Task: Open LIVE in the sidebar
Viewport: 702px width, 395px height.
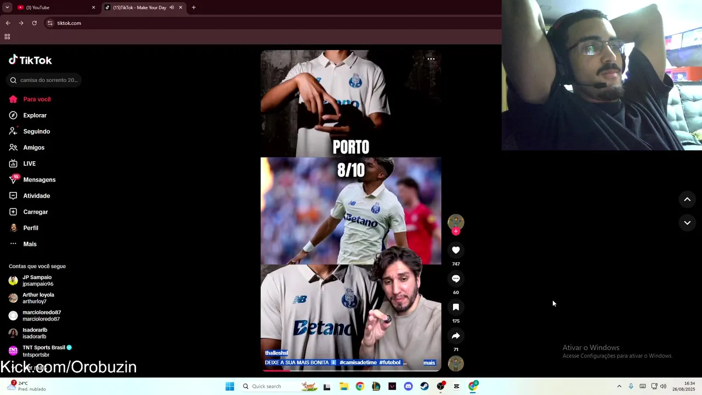Action: click(22, 163)
